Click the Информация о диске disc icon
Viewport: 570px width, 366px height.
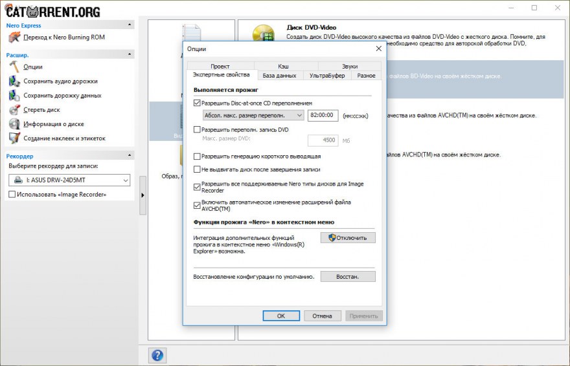pyautogui.click(x=14, y=124)
